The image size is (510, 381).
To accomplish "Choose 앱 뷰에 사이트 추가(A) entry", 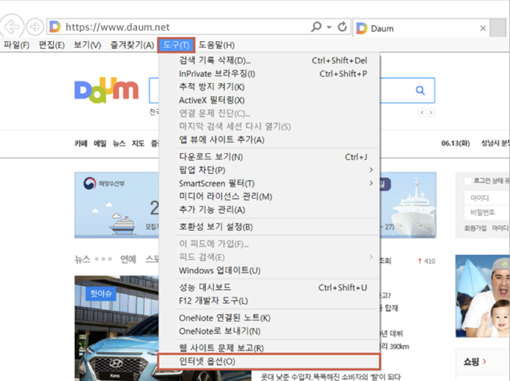I will click(269, 140).
